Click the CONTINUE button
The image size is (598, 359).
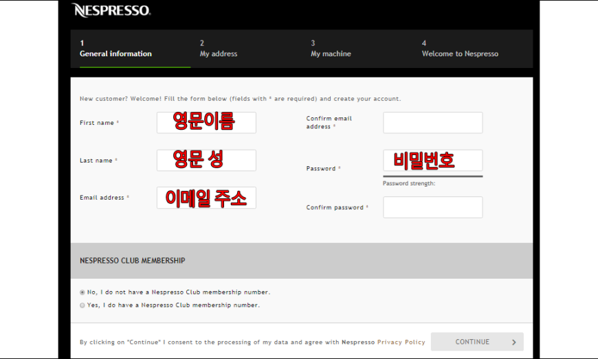477,341
